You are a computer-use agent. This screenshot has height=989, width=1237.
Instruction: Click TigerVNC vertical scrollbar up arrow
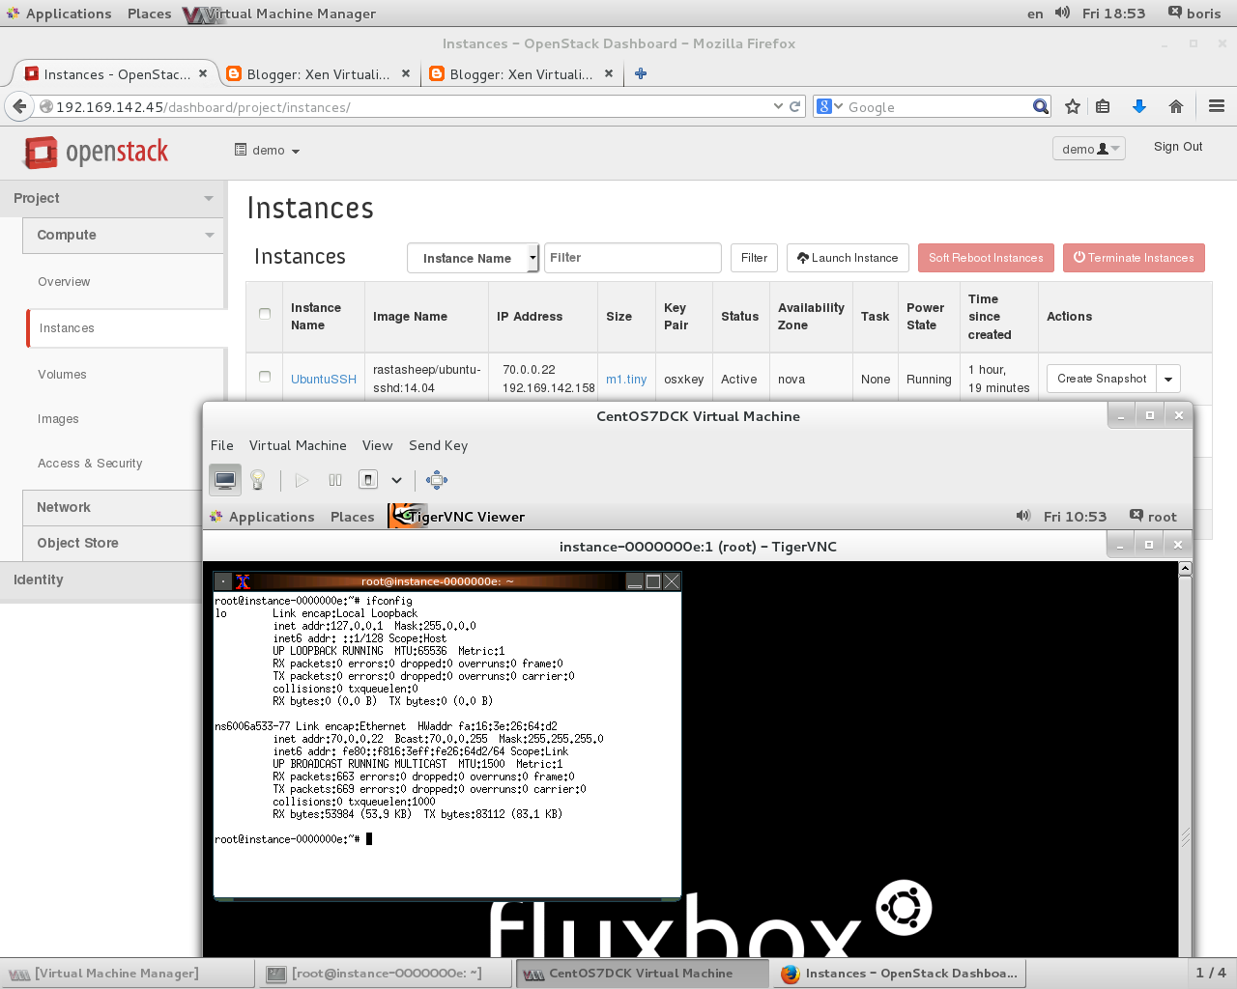pyautogui.click(x=1185, y=569)
